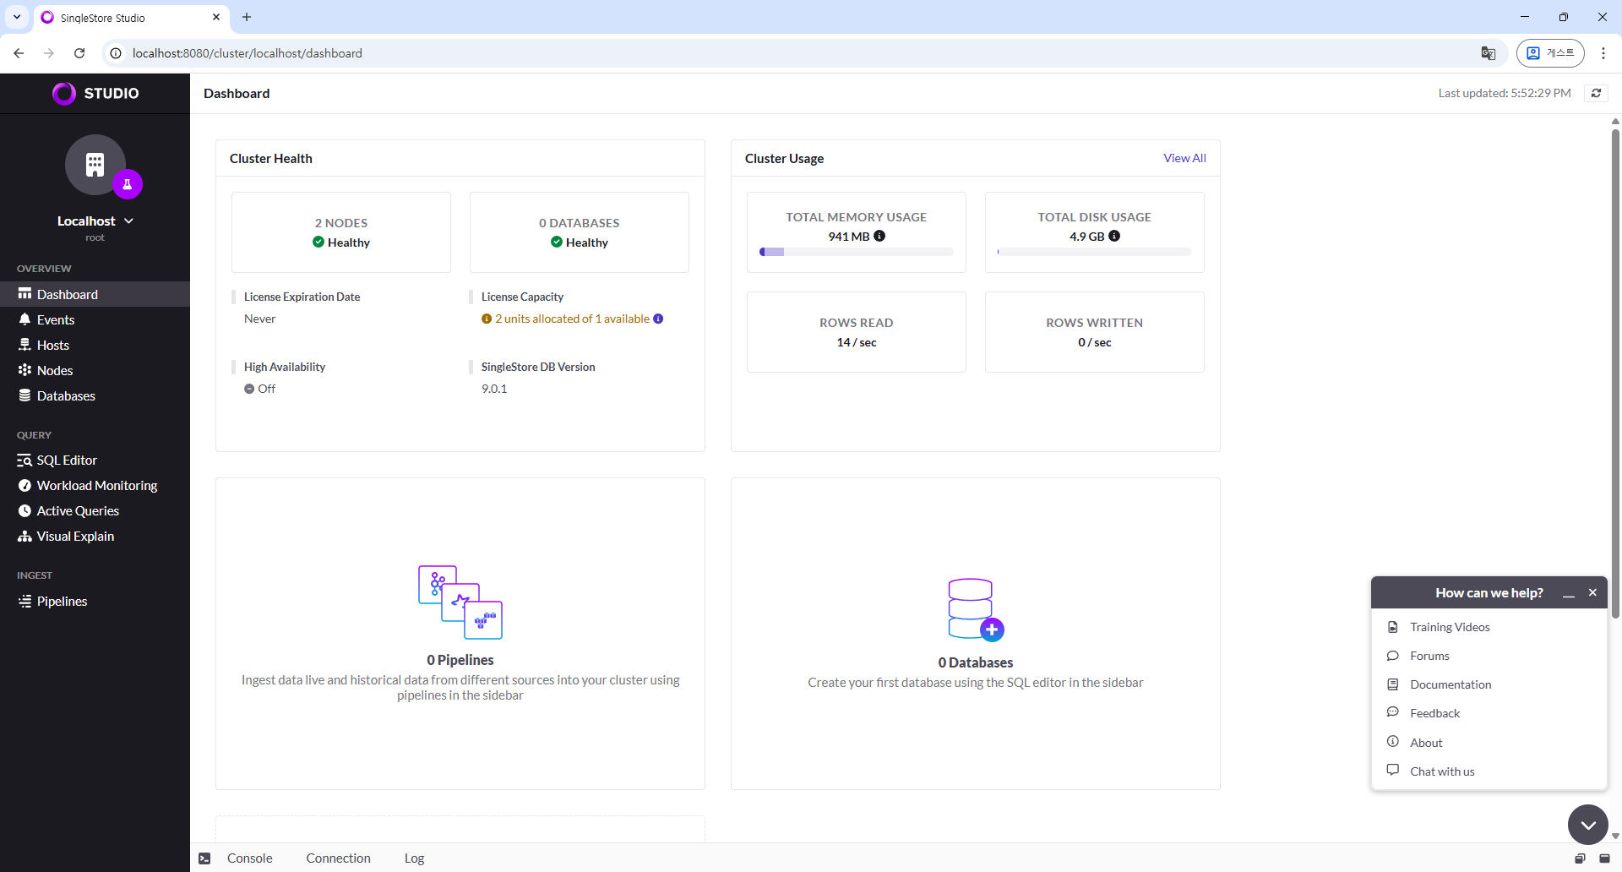The width and height of the screenshot is (1622, 872).
Task: Click the add database illustration icon
Action: click(x=976, y=609)
